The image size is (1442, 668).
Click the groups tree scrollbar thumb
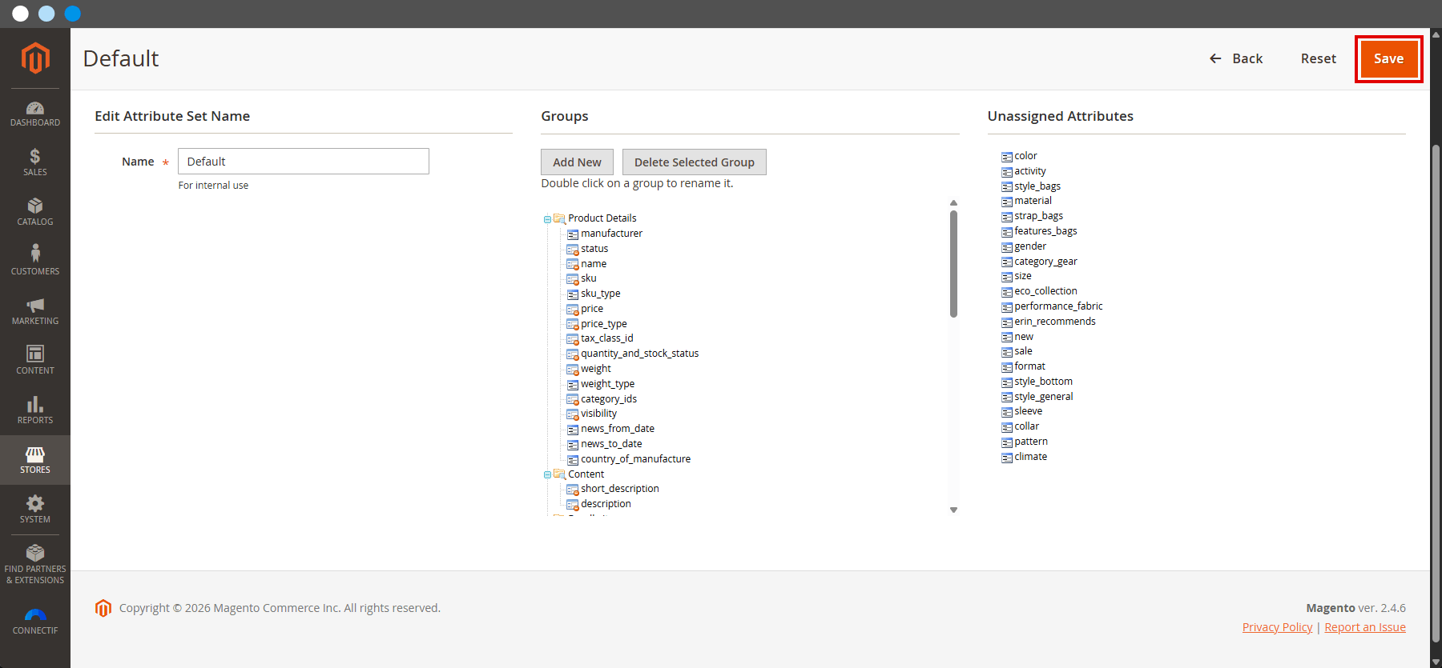click(x=953, y=264)
